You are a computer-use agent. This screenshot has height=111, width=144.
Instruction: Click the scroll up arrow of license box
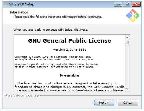(127, 37)
